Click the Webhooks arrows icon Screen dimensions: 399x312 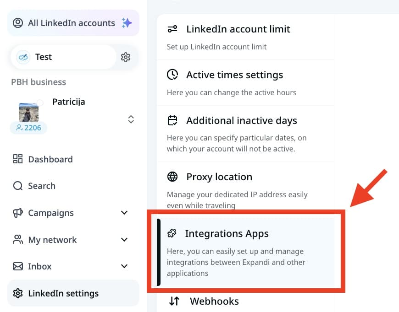coord(174,301)
